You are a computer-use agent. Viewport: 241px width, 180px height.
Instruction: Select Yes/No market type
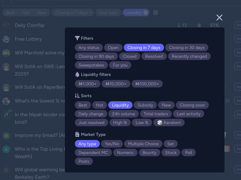click(112, 144)
